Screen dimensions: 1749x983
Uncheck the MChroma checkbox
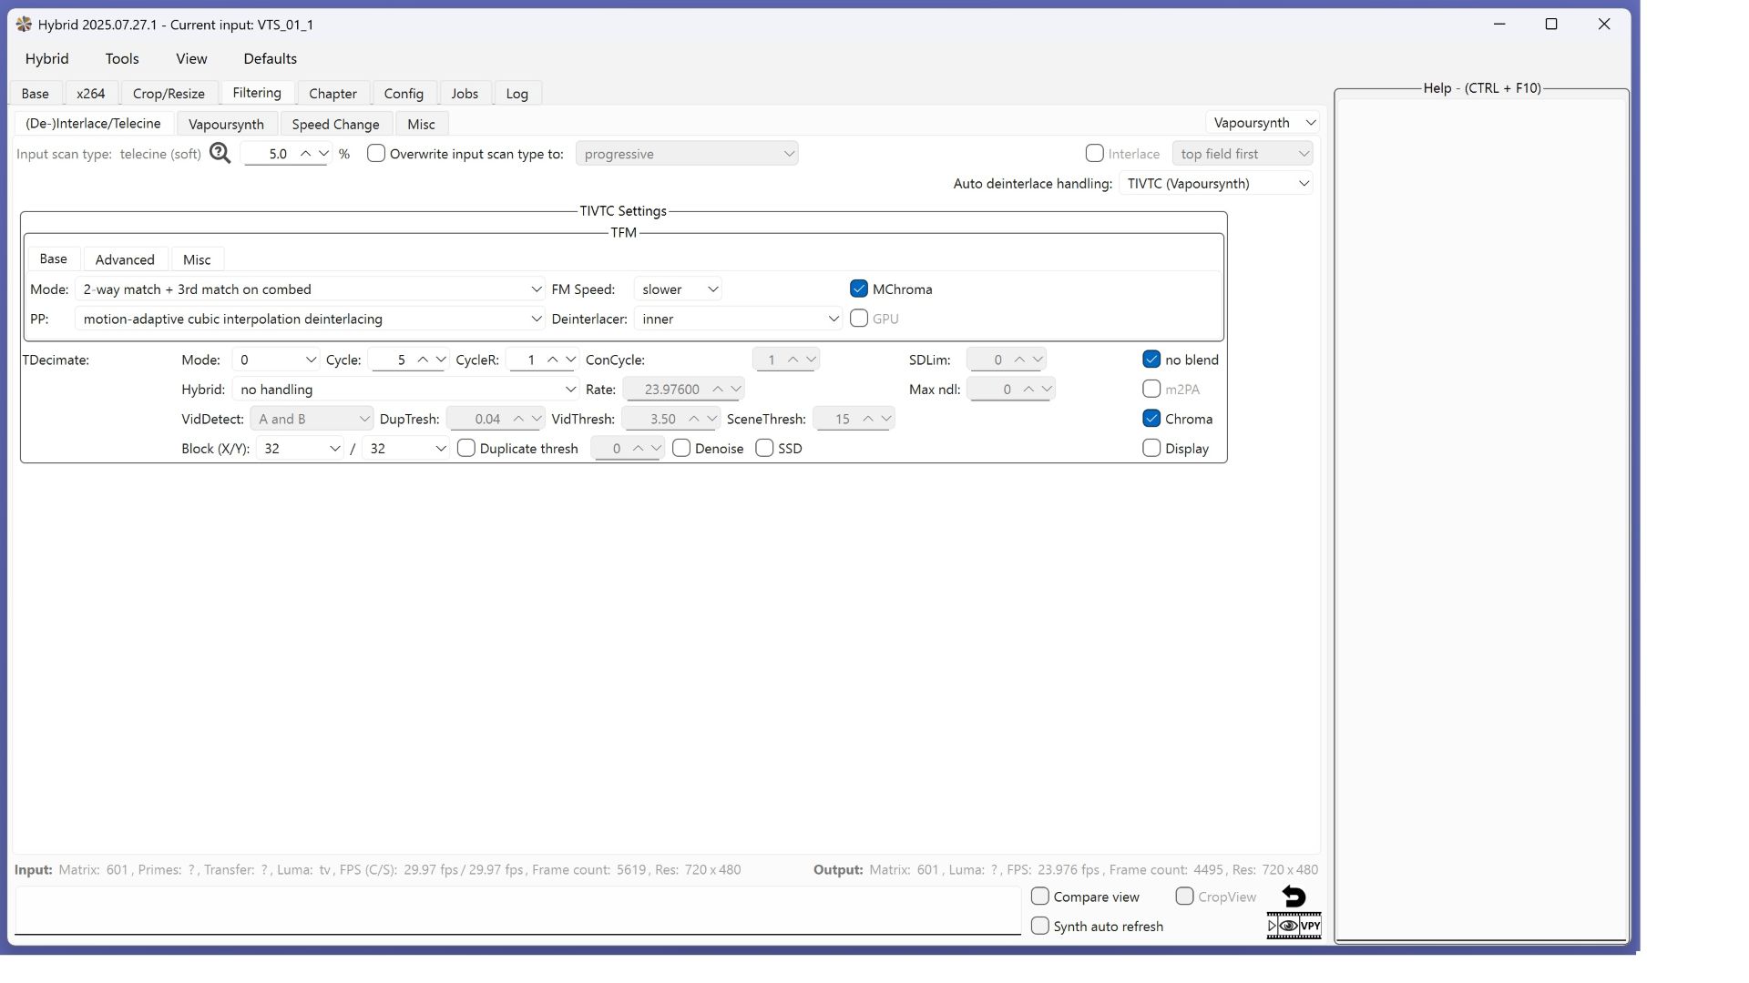(x=858, y=289)
